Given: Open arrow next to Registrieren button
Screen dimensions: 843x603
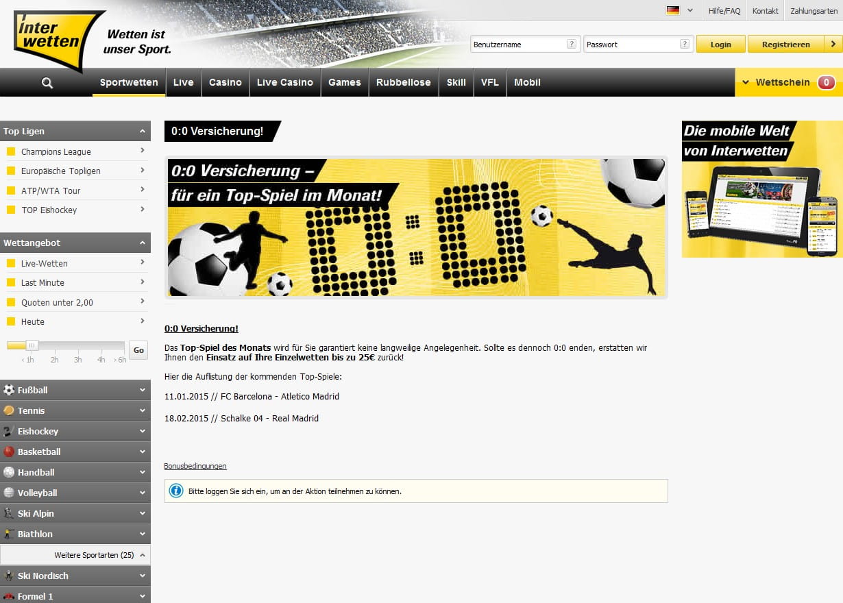Looking at the screenshot, I should pos(833,44).
